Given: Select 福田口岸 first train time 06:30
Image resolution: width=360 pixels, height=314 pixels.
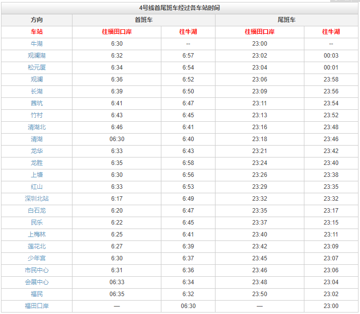Looking at the screenshot, I should tap(188, 306).
